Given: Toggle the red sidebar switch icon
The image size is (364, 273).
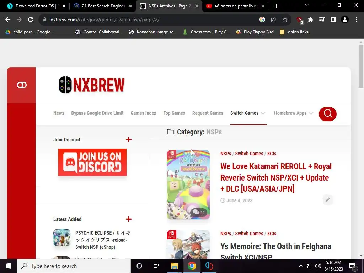Looking at the screenshot, I should (22, 85).
